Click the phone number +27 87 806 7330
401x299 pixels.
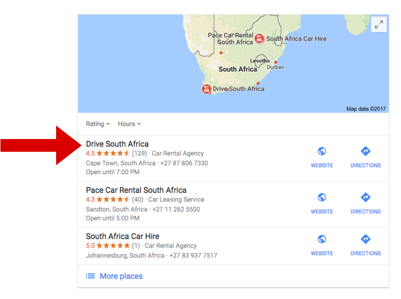pyautogui.click(x=184, y=163)
